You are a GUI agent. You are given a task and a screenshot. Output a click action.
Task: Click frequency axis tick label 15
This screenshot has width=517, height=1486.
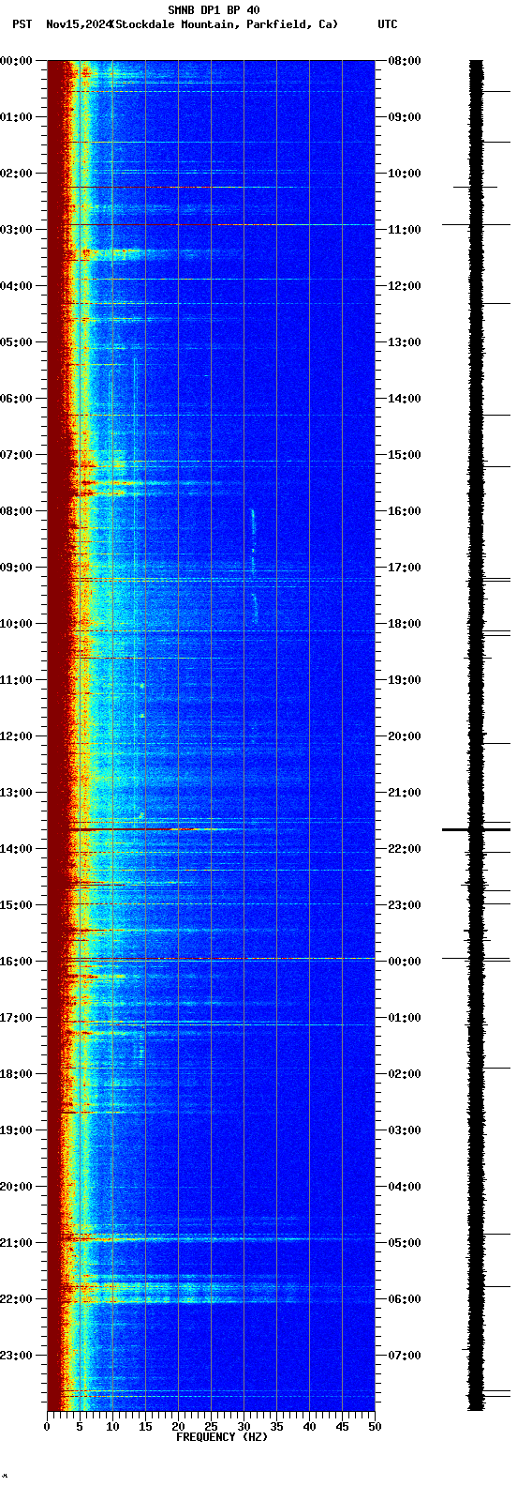145,1427
